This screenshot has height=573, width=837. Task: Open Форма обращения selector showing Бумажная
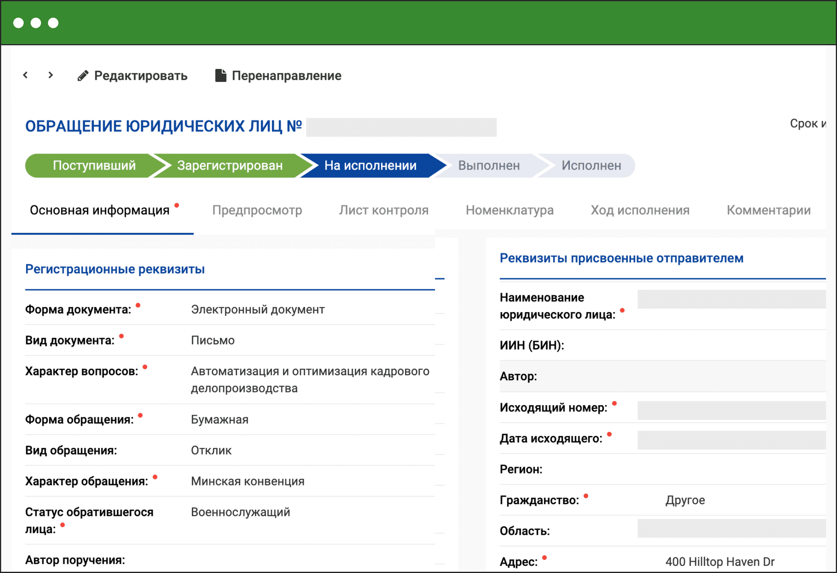[x=219, y=420]
